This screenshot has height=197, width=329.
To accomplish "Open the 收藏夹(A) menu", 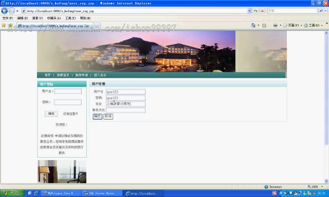I will [x=54, y=18].
